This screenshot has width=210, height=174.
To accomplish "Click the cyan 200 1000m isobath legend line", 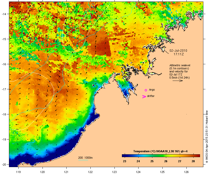I will coord(83,160).
